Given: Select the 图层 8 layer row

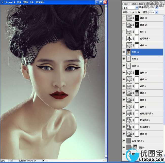Looking at the screenshot, I should (143, 59).
